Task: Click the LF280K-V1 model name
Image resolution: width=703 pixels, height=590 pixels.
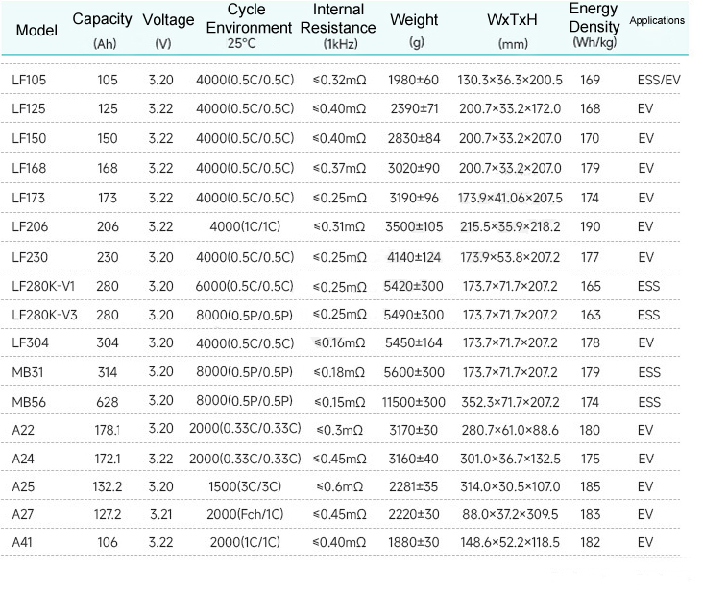Action: 42,287
